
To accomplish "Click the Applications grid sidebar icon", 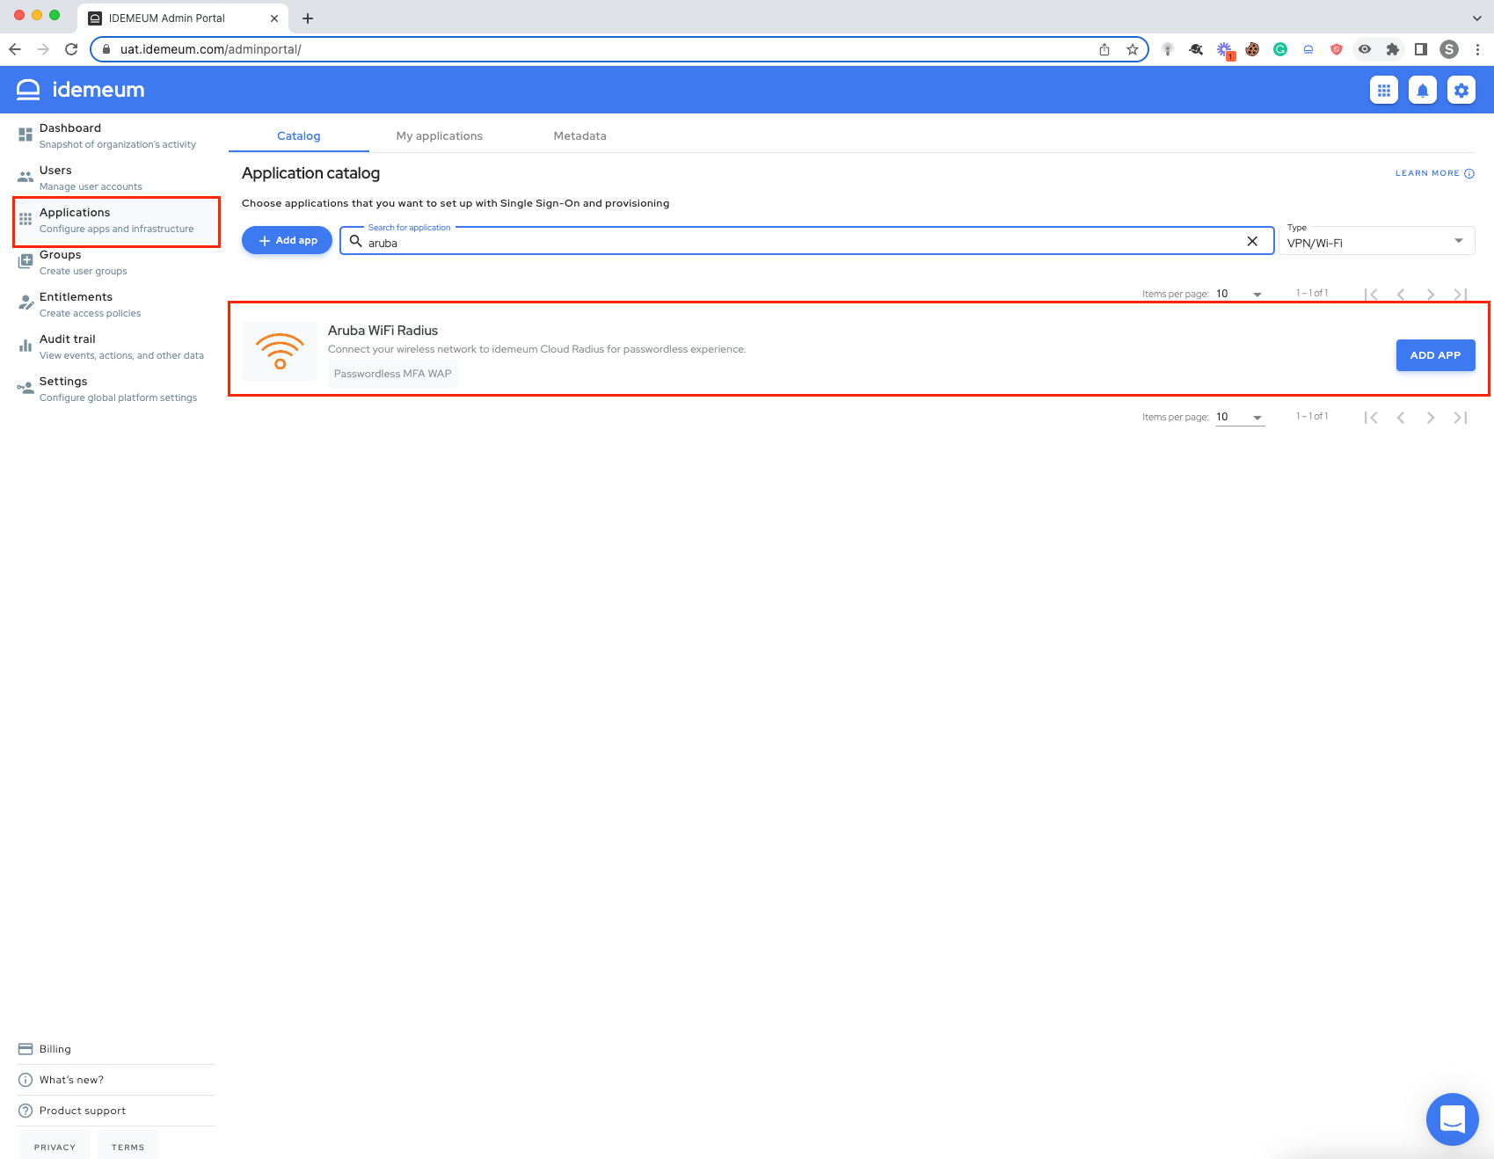I will coord(26,219).
